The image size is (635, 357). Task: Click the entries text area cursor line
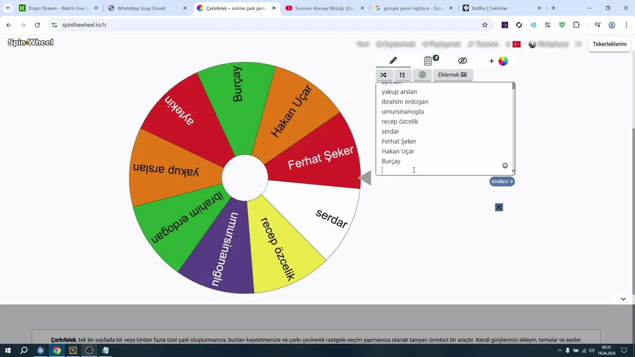[444, 171]
